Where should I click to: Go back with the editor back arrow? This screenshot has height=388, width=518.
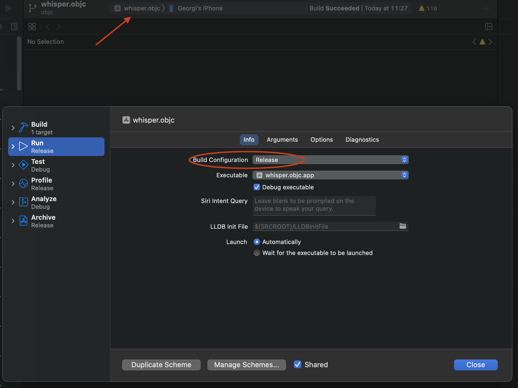(x=48, y=27)
